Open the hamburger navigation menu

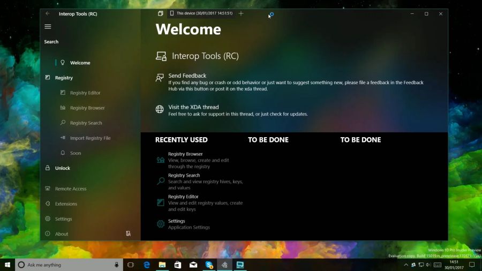(48, 27)
